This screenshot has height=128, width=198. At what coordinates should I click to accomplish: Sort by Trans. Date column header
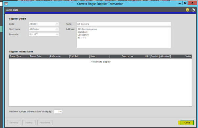click(39, 56)
